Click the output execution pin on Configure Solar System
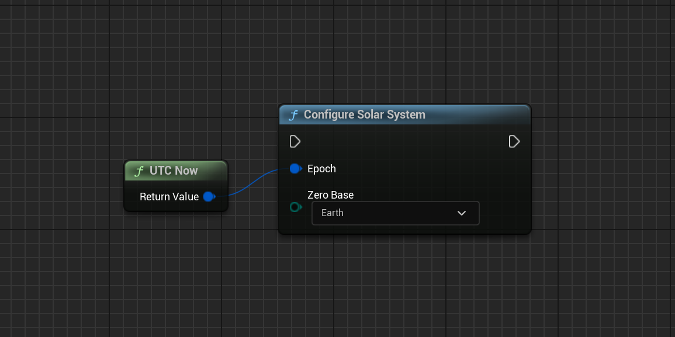Screen dimensions: 675x337 (x=514, y=142)
